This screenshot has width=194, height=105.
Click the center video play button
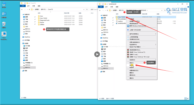97,54
